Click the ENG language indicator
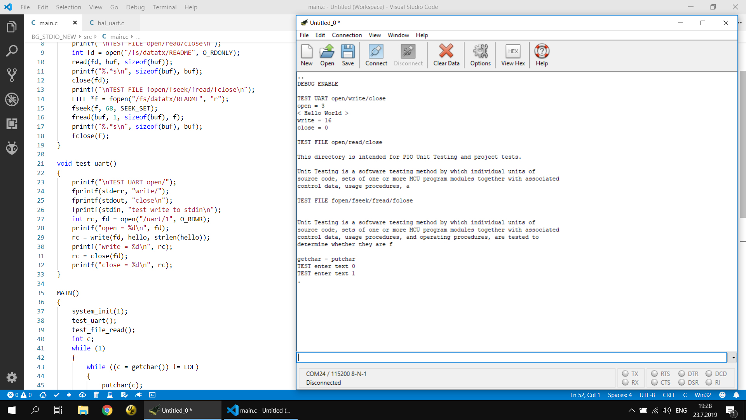 click(x=681, y=410)
